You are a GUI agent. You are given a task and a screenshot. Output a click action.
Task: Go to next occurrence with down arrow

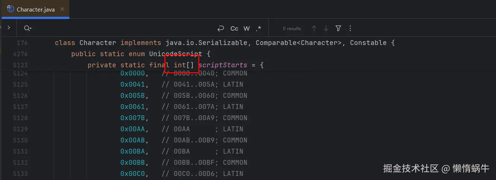pos(326,28)
